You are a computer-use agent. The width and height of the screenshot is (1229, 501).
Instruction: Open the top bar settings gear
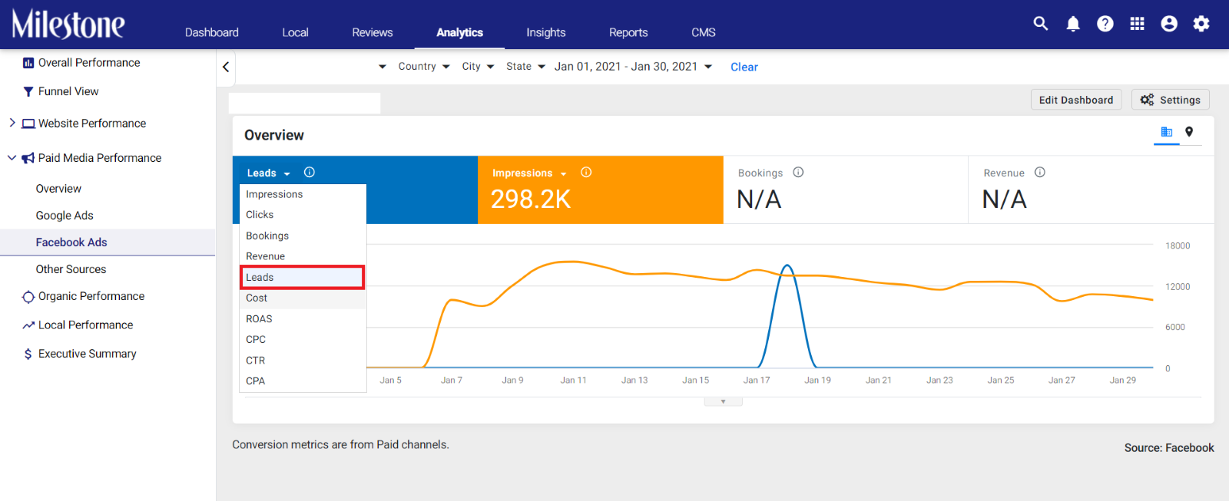point(1201,24)
